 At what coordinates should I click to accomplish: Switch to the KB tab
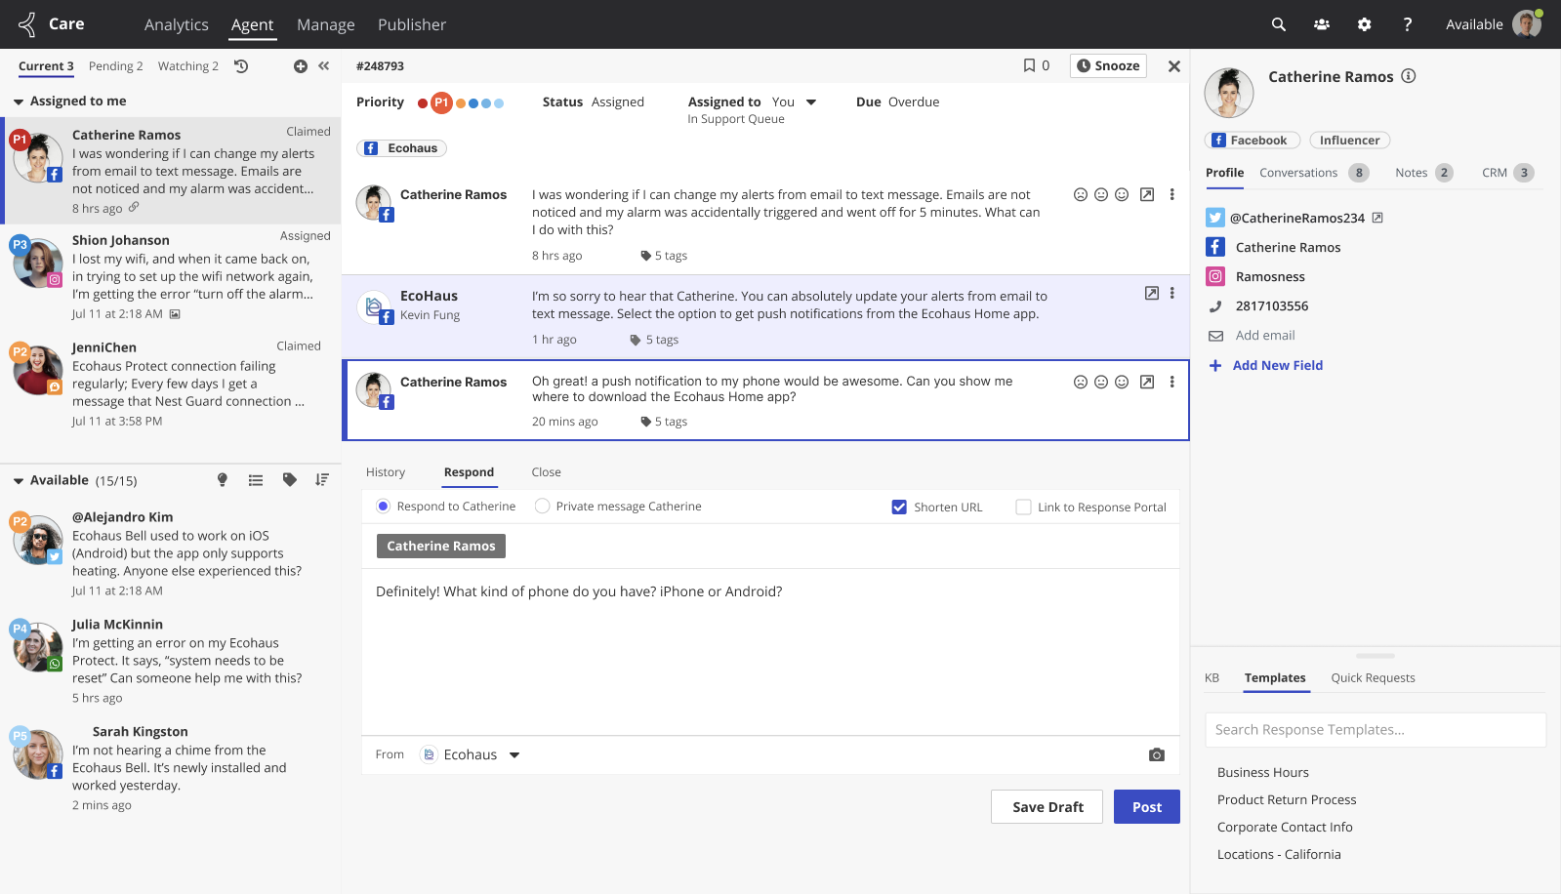[1212, 678]
